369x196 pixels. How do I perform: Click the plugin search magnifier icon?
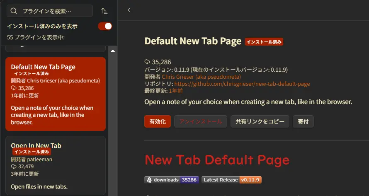pyautogui.click(x=14, y=11)
